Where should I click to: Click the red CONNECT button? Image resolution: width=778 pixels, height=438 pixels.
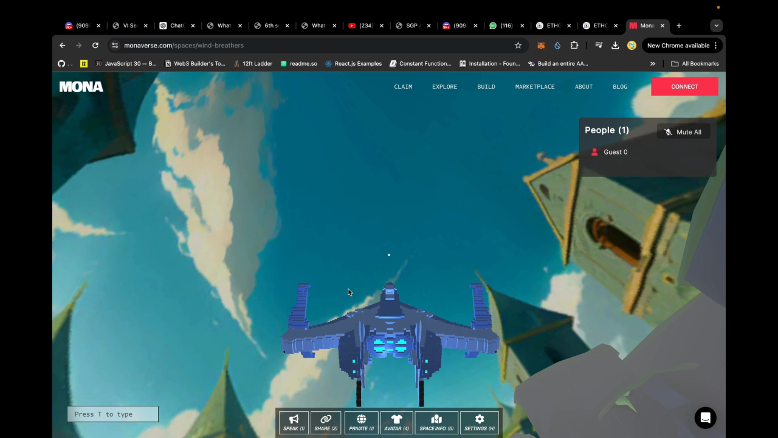click(684, 86)
